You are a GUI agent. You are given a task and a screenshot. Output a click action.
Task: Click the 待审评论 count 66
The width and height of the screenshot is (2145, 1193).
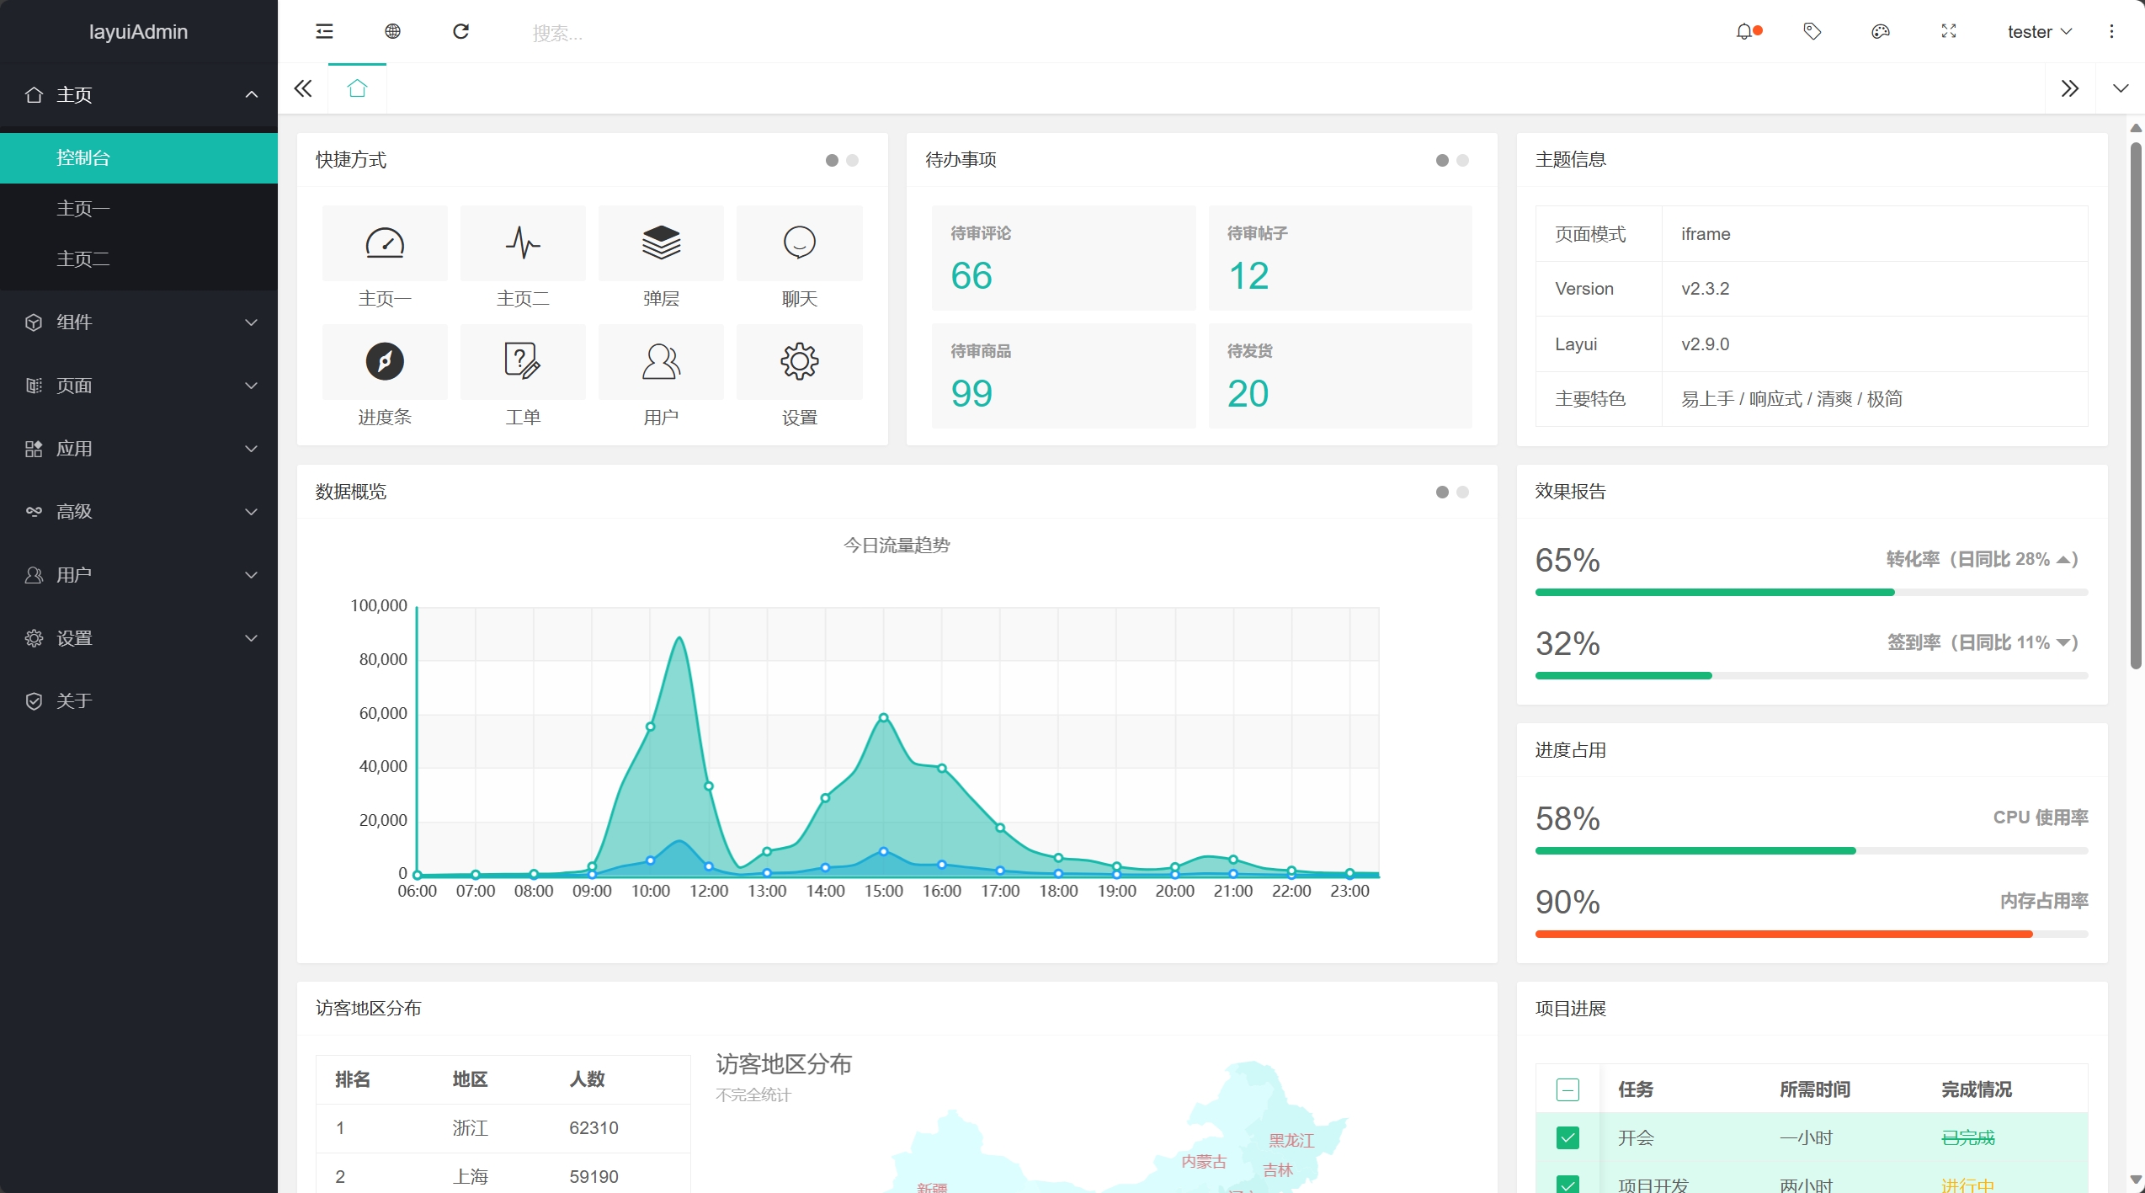[971, 276]
